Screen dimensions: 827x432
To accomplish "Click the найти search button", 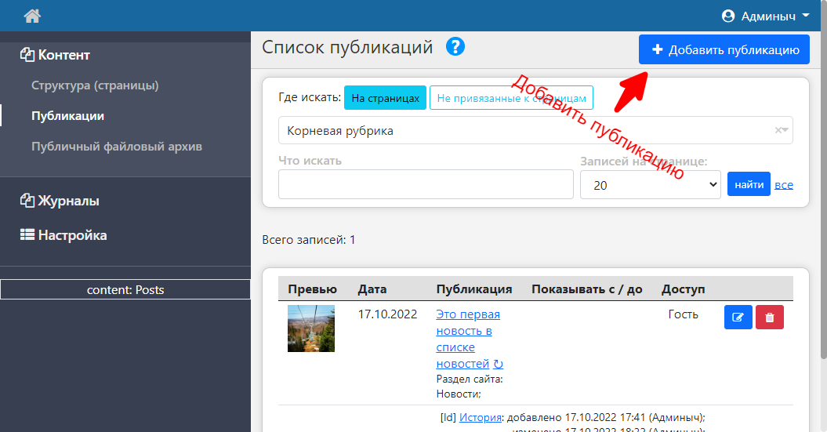I will click(749, 184).
